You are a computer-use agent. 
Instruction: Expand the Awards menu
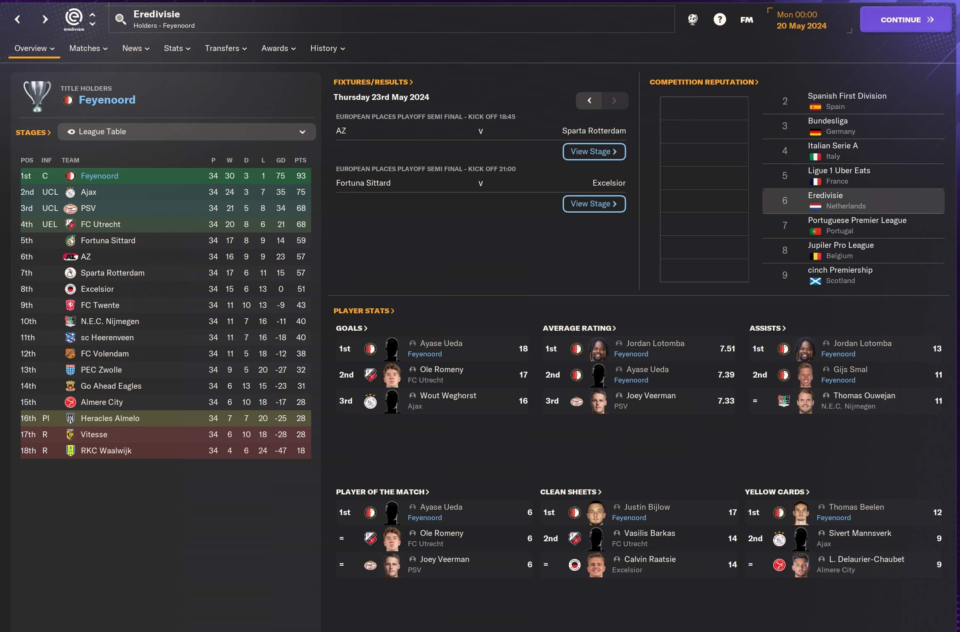click(278, 48)
